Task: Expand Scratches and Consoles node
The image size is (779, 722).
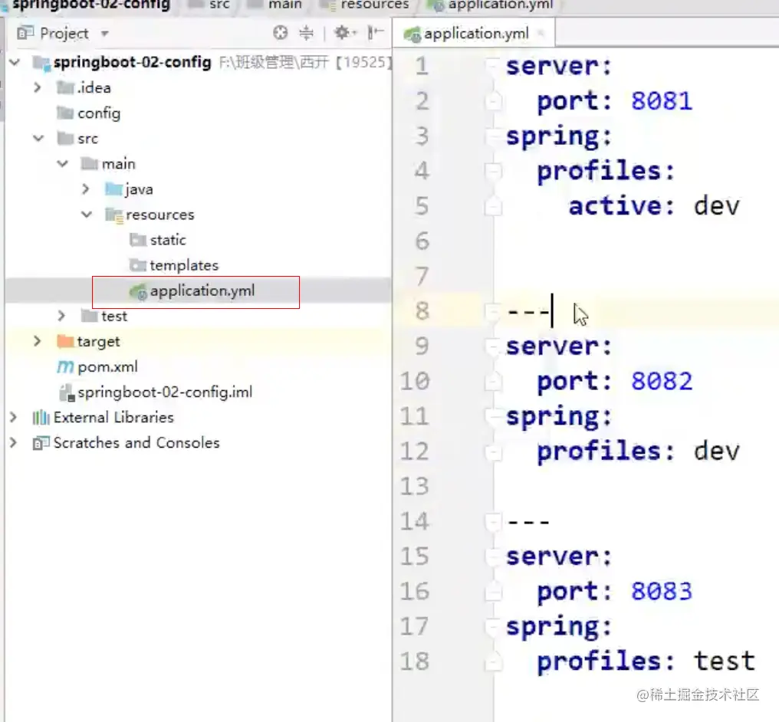Action: click(x=13, y=442)
